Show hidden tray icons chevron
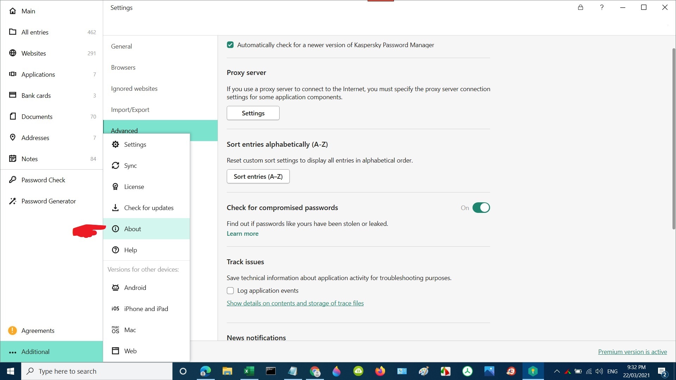 (x=557, y=371)
